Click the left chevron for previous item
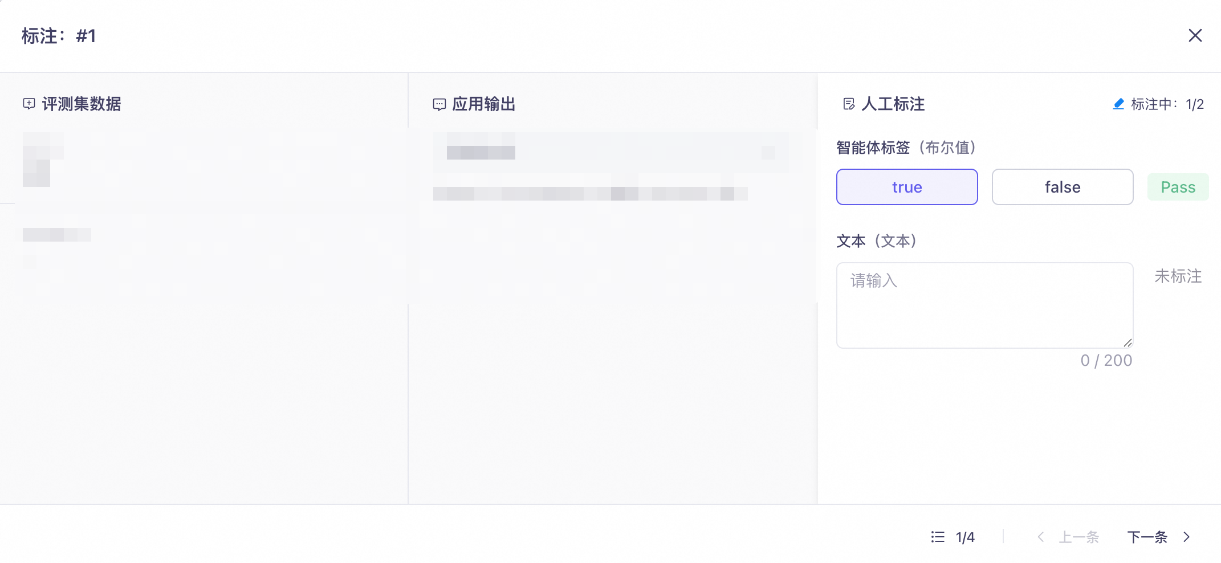The width and height of the screenshot is (1221, 563). coord(1041,537)
